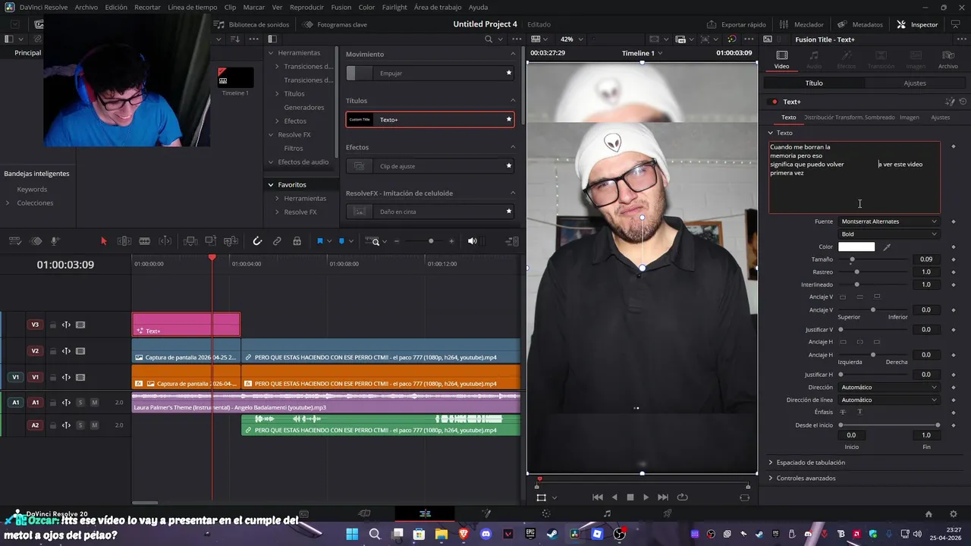Screen dimensions: 971x546
Task: Solo the A1 audio track
Action: (x=80, y=402)
